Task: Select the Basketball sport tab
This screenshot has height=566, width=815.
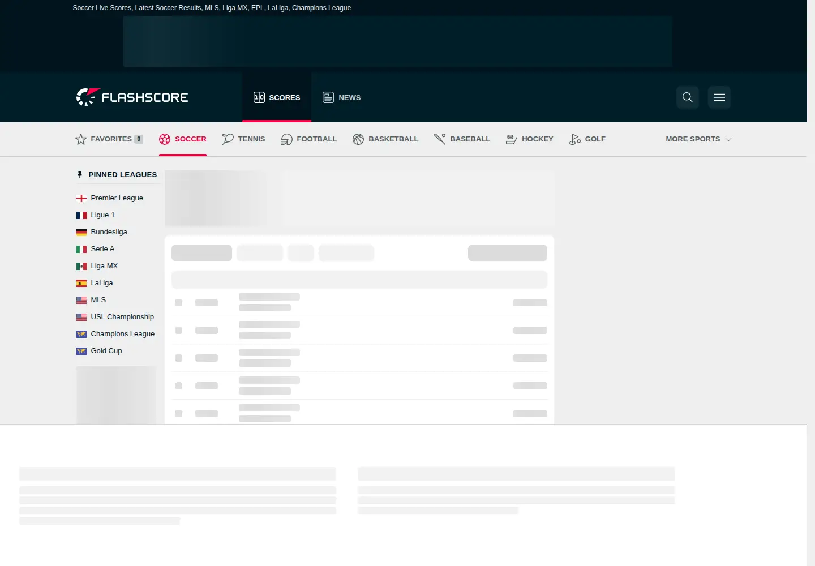Action: [385, 139]
